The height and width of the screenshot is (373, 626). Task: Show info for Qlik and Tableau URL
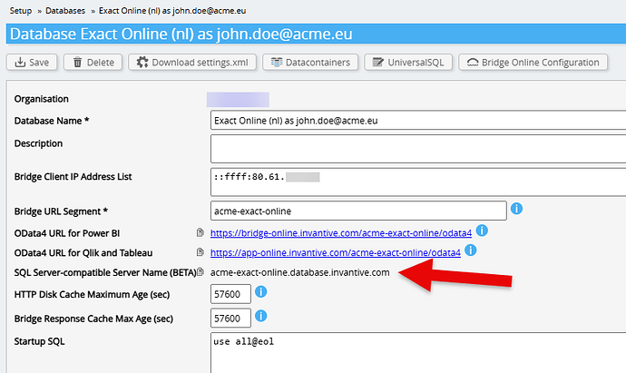pos(471,250)
